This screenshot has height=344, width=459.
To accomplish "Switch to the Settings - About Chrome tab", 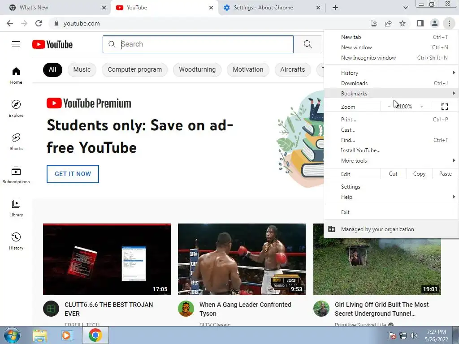I will click(x=272, y=8).
